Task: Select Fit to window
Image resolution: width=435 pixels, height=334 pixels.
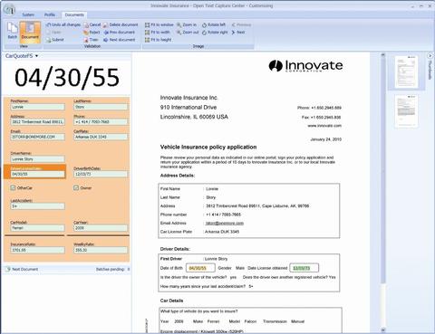Action: tap(159, 24)
